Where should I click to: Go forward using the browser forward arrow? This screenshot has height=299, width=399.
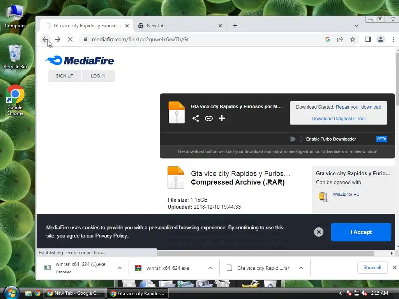[x=58, y=39]
